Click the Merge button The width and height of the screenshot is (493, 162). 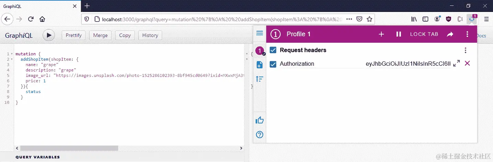(x=100, y=35)
